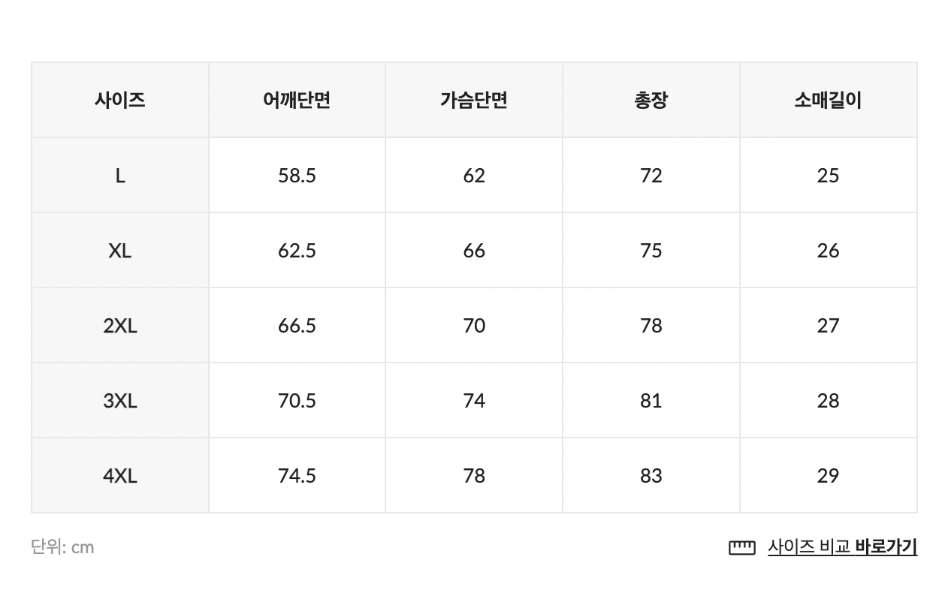Click the 25 sleeve length for L

828,176
